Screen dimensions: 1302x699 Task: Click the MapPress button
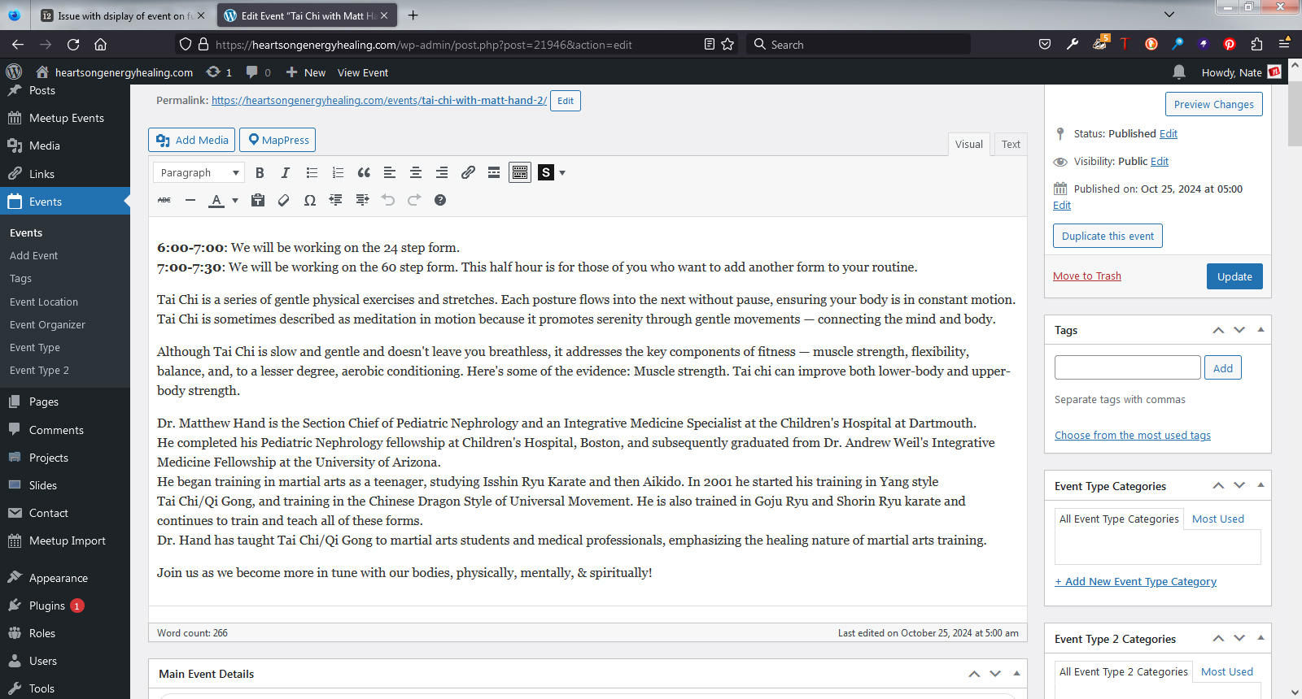(277, 140)
